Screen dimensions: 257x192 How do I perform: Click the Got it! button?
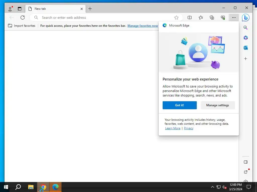click(180, 105)
